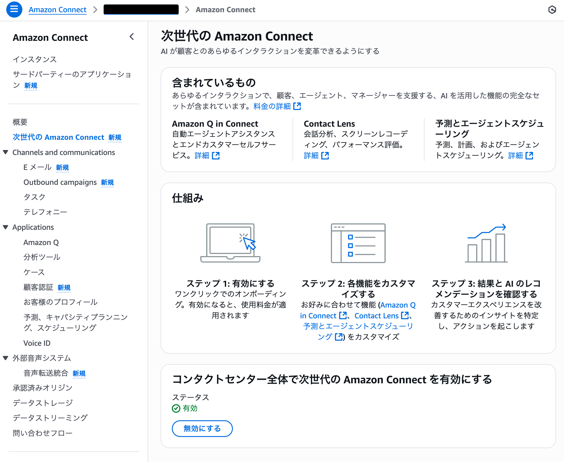Open 顧客認証 in the sidebar

click(x=38, y=287)
